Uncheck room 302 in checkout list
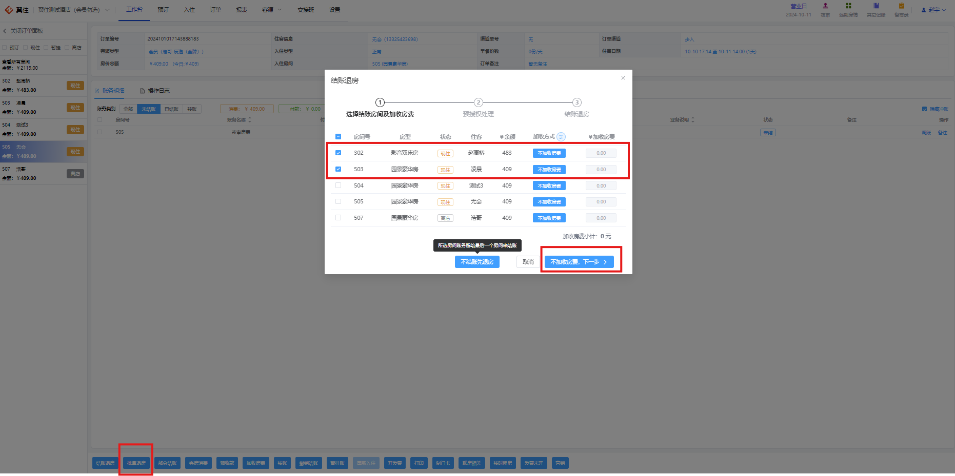The width and height of the screenshot is (955, 476). [338, 153]
